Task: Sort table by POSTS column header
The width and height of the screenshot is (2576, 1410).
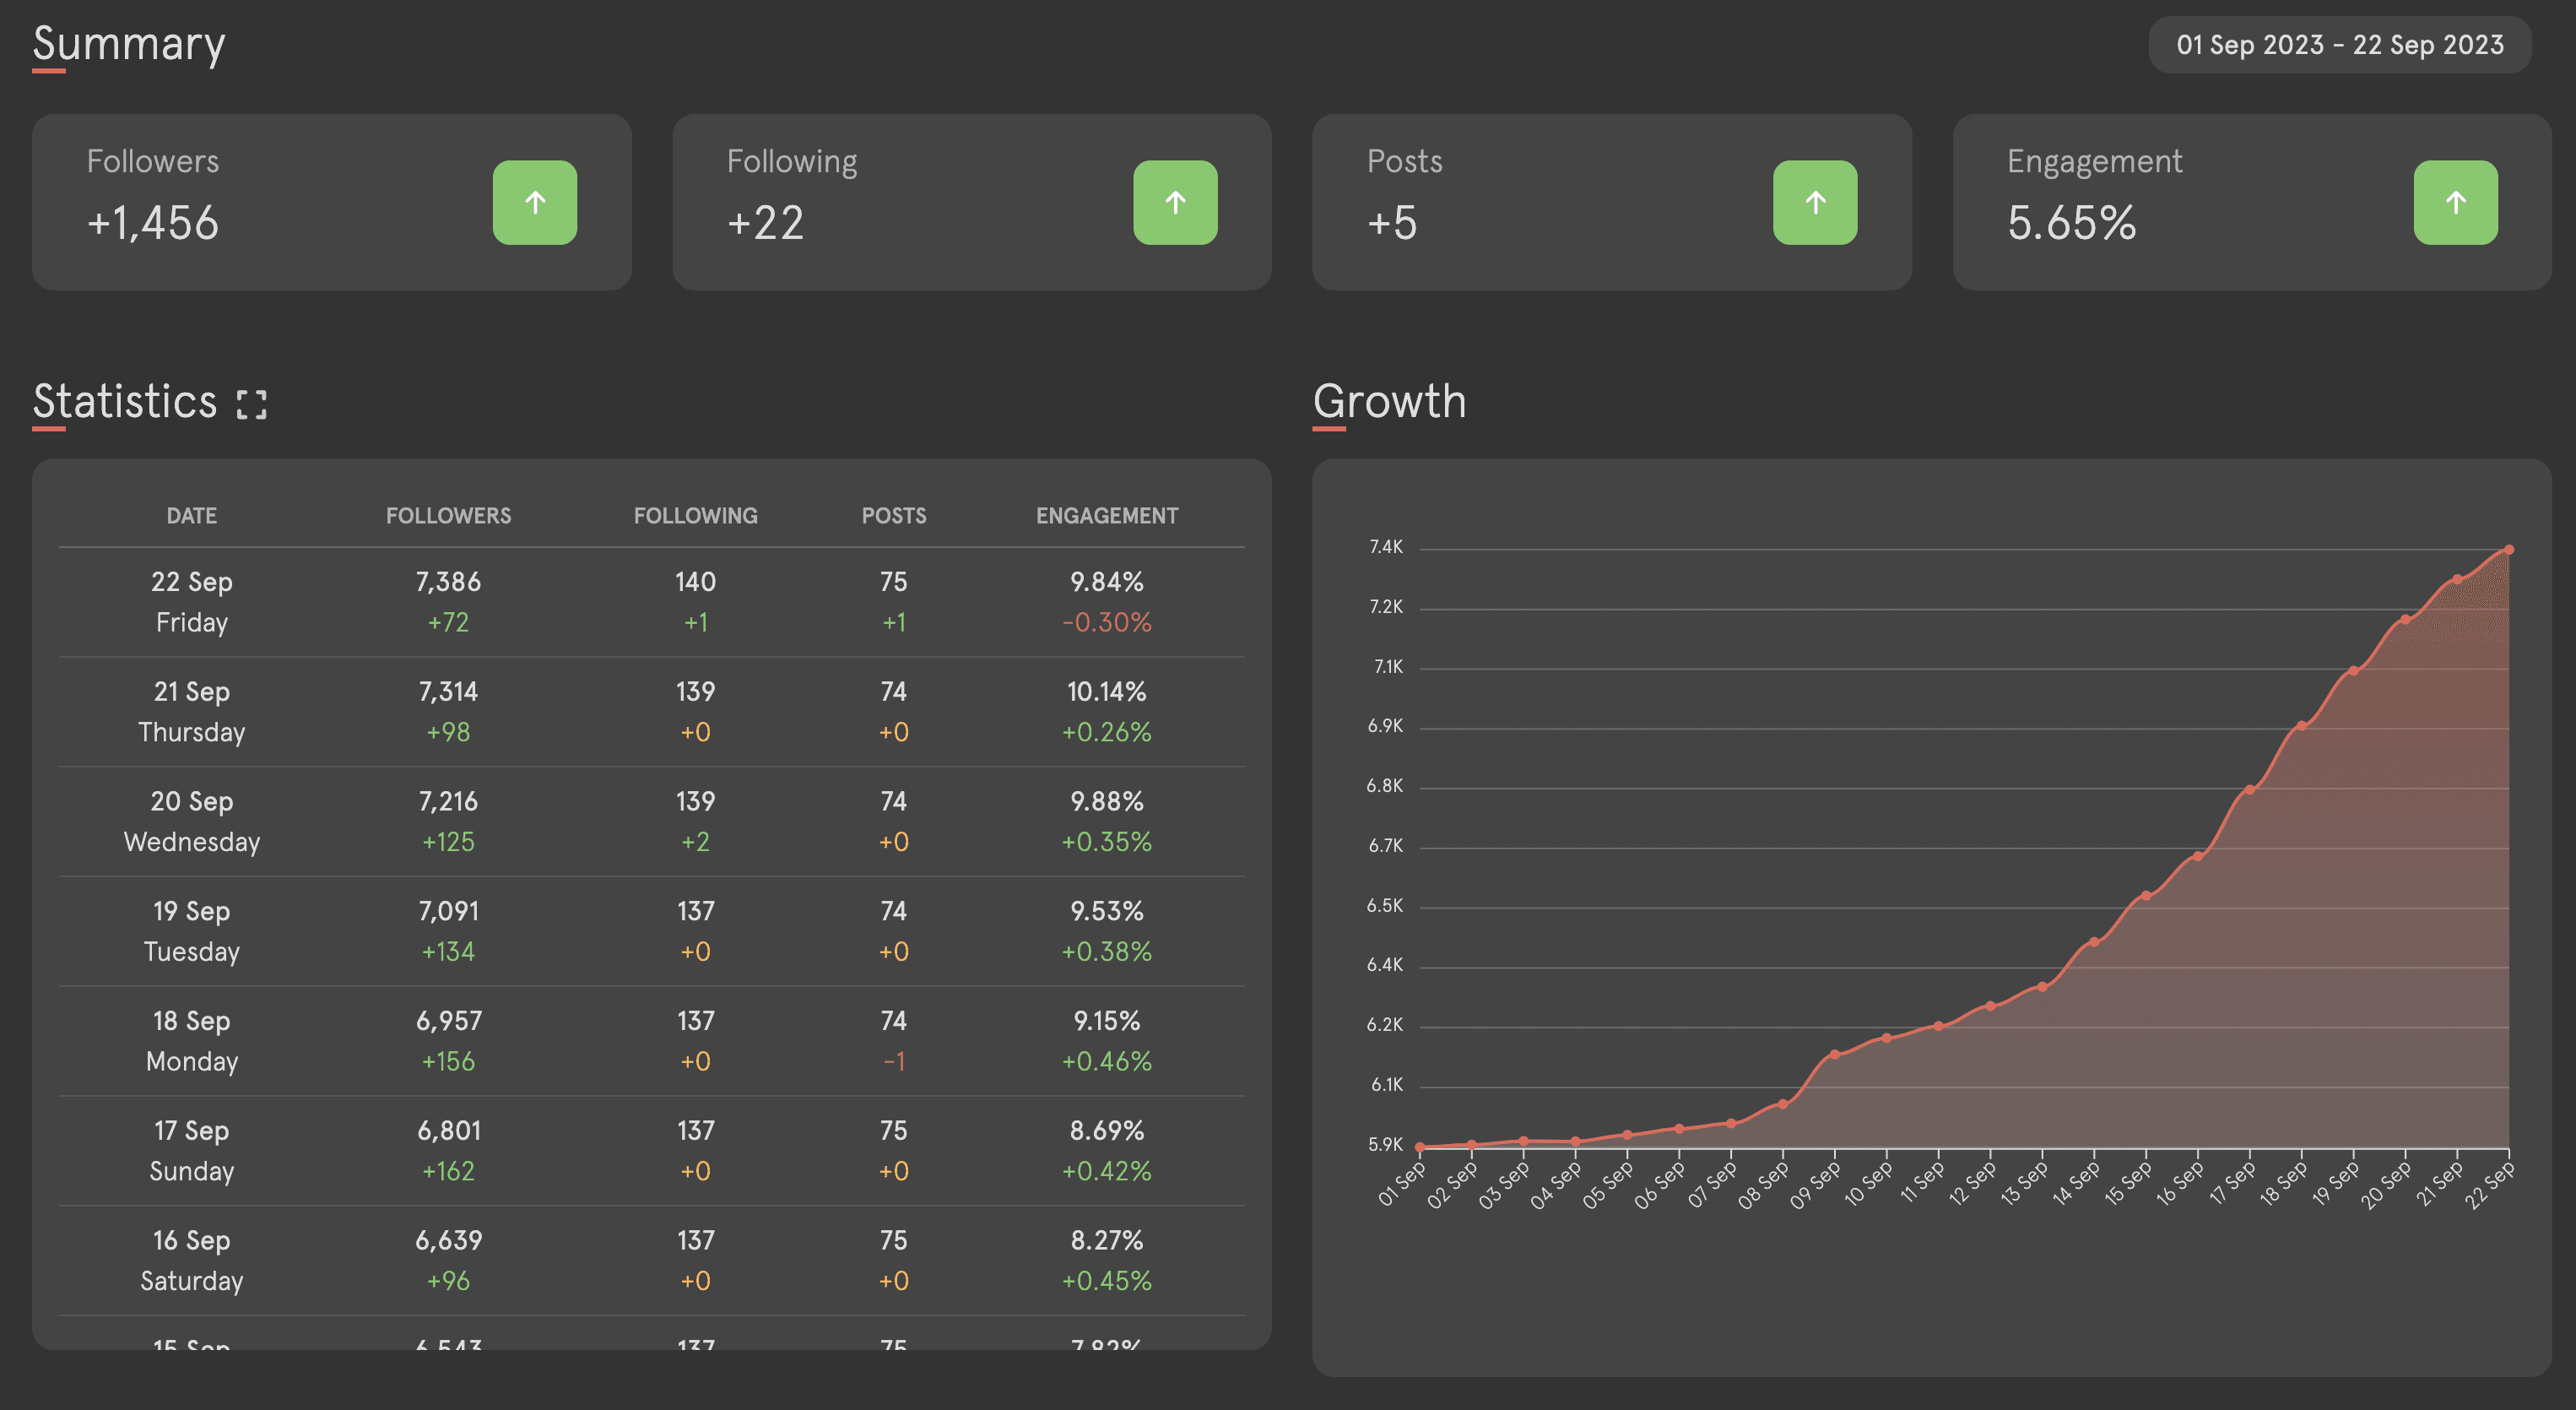Action: point(893,515)
